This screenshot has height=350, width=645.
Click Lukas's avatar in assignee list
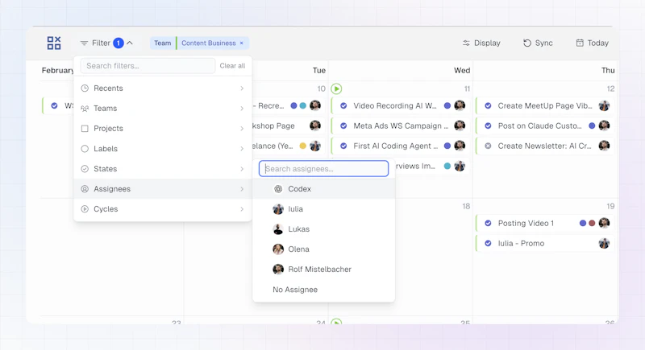[x=278, y=229]
